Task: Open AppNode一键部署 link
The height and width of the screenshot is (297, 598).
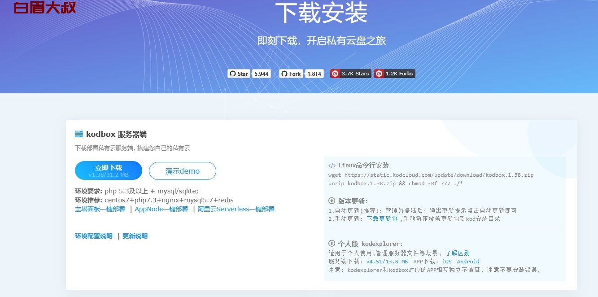Action: (162, 209)
